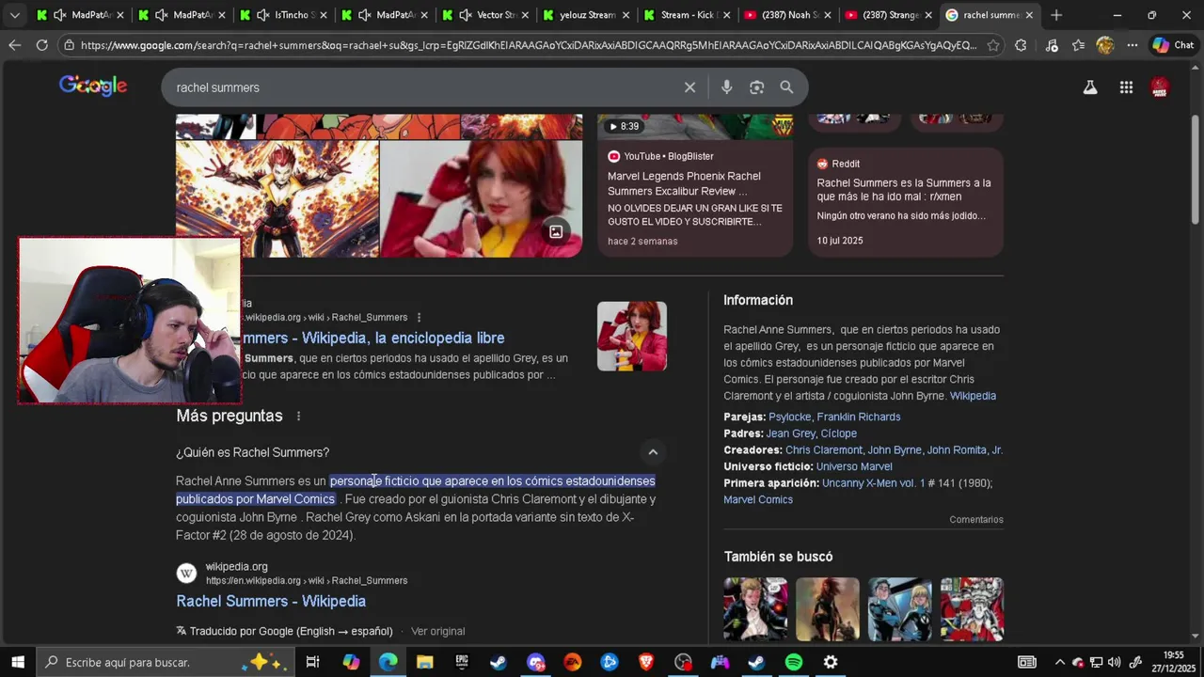
Task: Open the Psylocke link
Action: [x=789, y=417]
